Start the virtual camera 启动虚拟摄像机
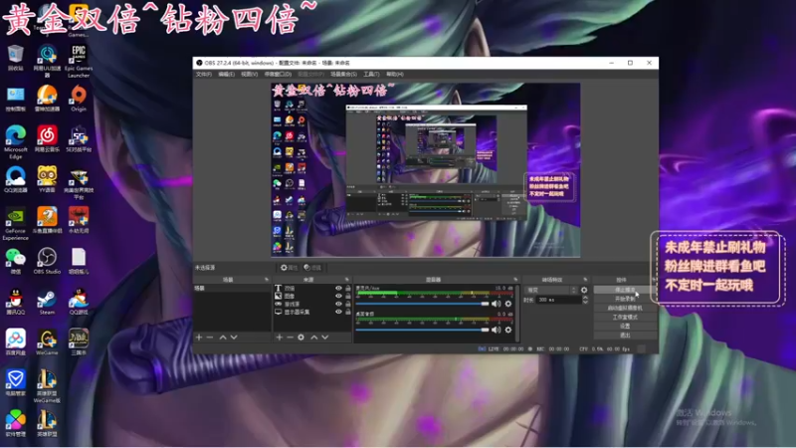The image size is (796, 448). (x=625, y=308)
